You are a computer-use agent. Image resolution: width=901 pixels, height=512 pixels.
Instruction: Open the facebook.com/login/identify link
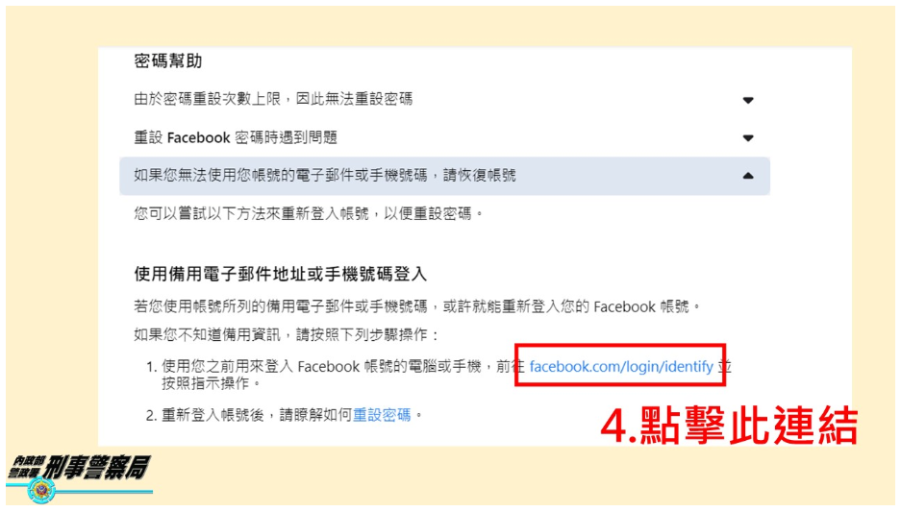tap(621, 366)
